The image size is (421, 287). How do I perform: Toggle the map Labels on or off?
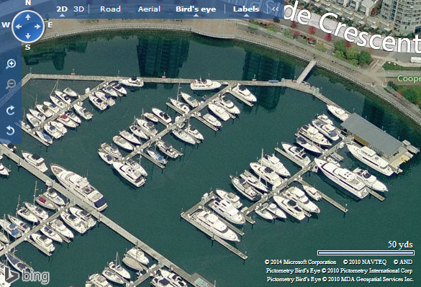(246, 9)
